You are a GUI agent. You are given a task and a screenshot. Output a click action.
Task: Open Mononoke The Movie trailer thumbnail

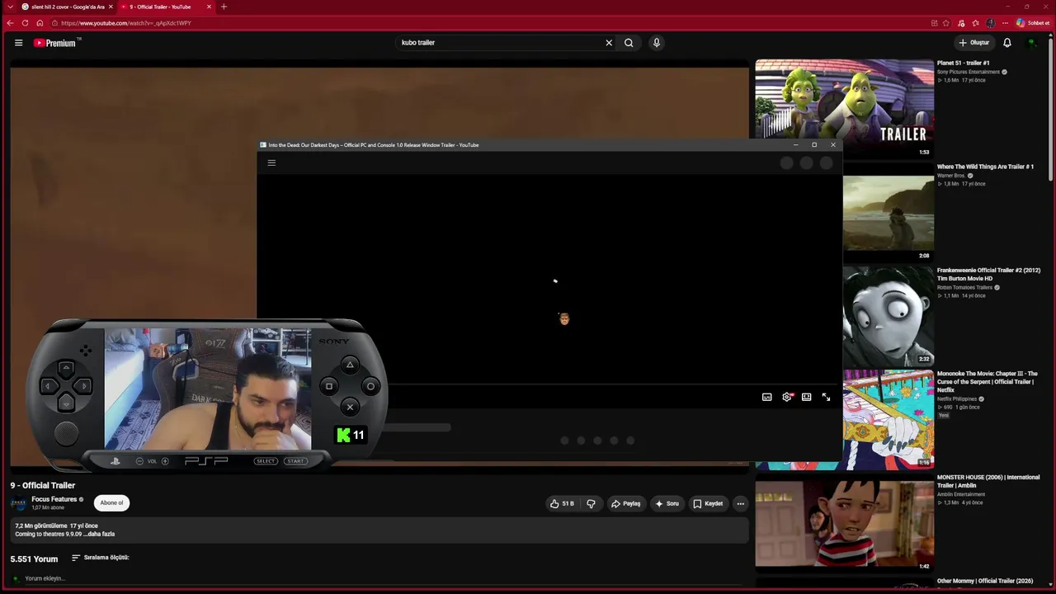(889, 419)
